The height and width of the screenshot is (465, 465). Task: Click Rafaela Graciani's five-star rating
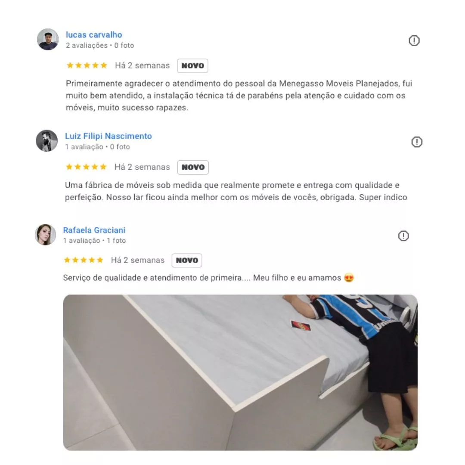point(84,260)
